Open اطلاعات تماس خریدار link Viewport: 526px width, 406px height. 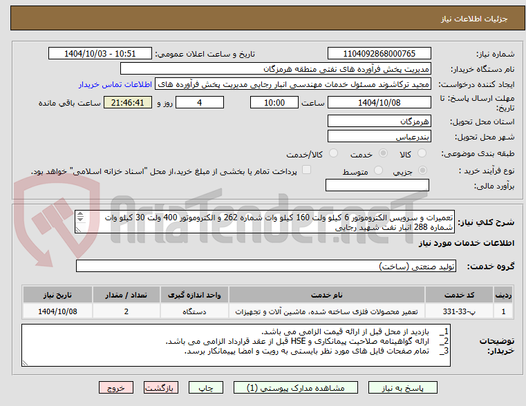(x=115, y=84)
